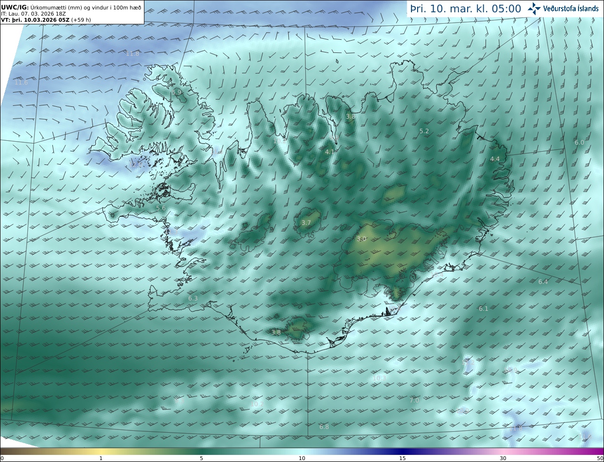The height and width of the screenshot is (462, 604).
Task: Click the color scale tick label '50'
Action: [600, 458]
